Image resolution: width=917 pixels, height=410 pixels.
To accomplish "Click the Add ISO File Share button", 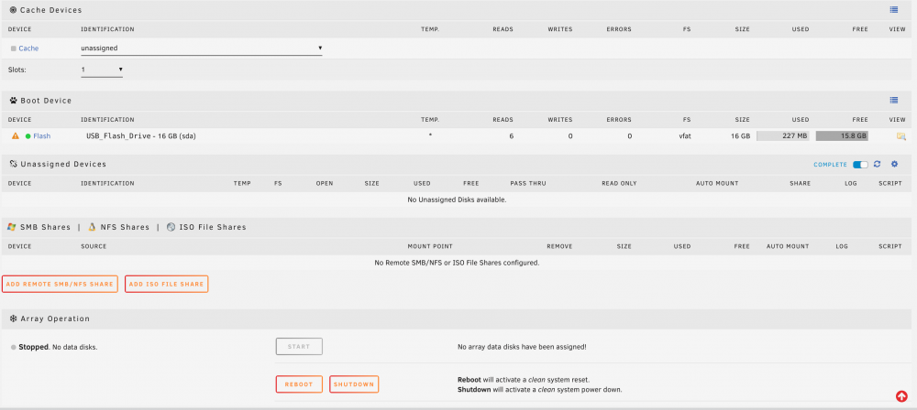I will pyautogui.click(x=166, y=284).
